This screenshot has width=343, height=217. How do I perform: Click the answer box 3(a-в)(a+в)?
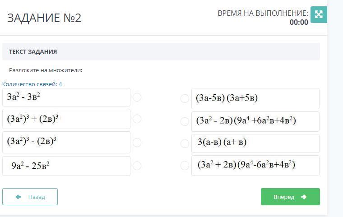coord(255,143)
